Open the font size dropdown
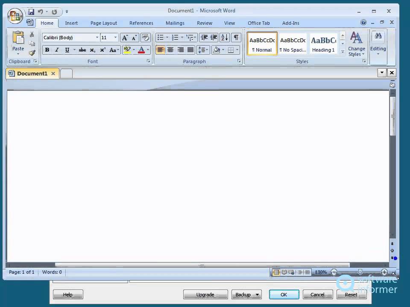Screen dimensions: 410x307 (x=115, y=38)
